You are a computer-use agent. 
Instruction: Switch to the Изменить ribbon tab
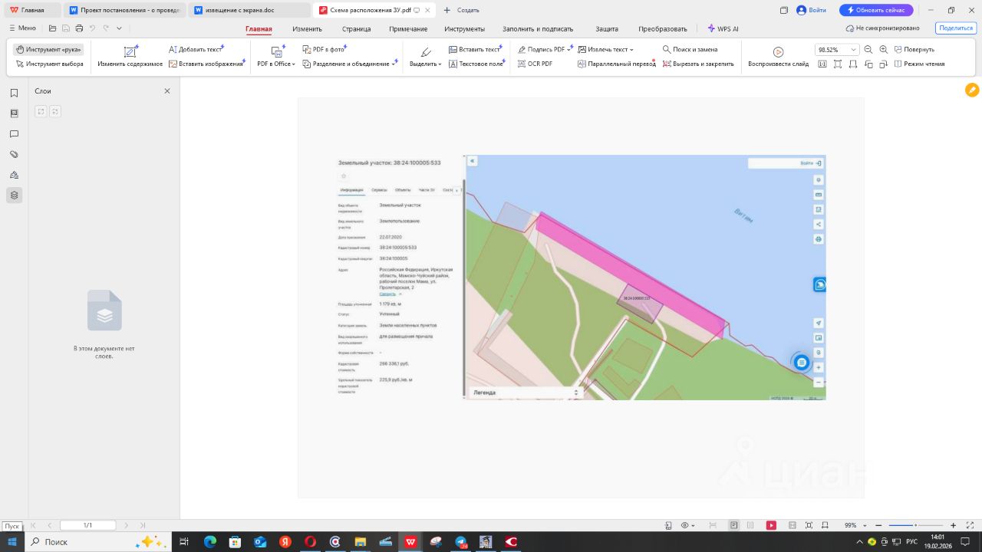[307, 28]
